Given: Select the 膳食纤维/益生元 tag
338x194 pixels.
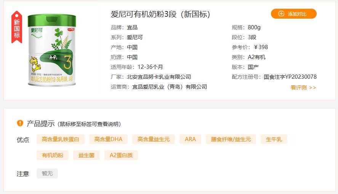Looking at the screenshot, I should coord(231,139).
